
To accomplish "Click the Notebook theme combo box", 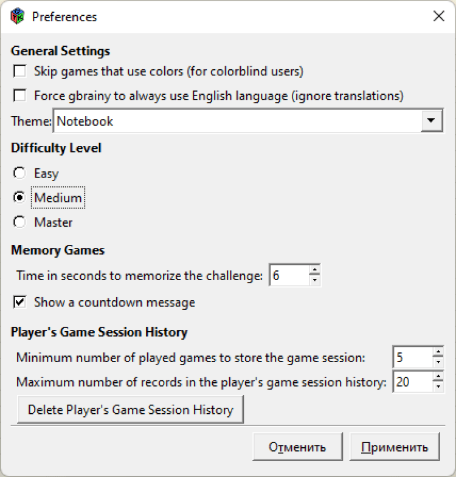I will click(237, 121).
